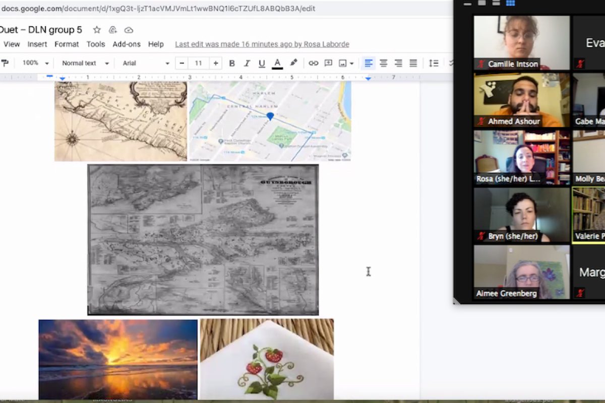Click Camille Intson's muted microphone icon
Screen dimensions: 605x403
click(480, 64)
